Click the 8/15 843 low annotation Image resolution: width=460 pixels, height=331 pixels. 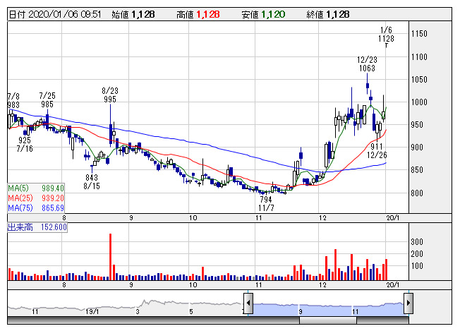(x=92, y=181)
